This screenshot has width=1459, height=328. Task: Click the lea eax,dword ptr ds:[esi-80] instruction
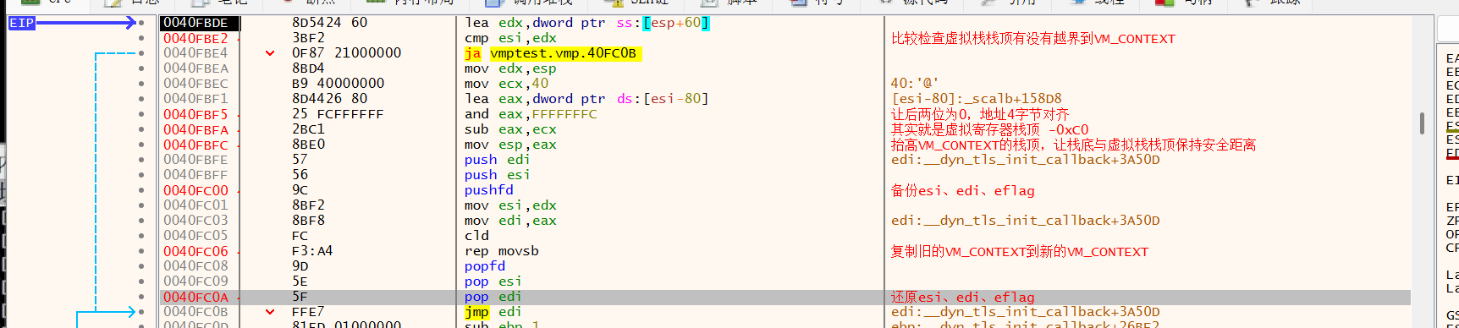coord(586,99)
